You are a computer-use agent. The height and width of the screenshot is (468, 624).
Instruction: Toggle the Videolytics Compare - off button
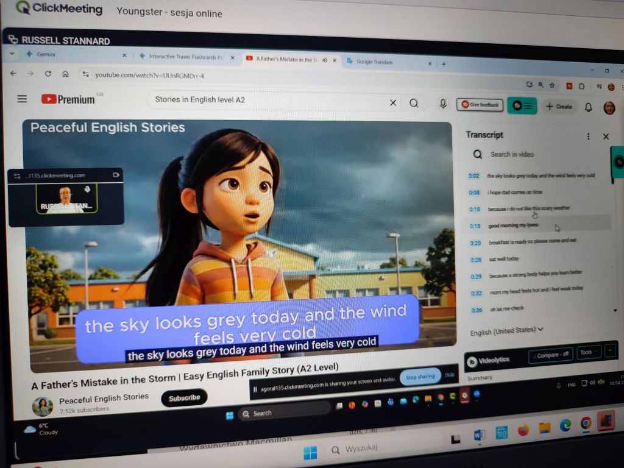551,354
